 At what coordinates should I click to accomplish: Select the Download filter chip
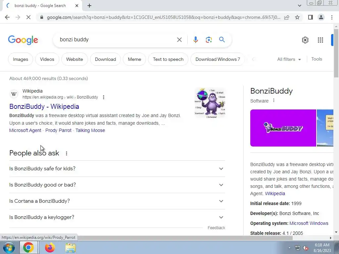coord(105,59)
